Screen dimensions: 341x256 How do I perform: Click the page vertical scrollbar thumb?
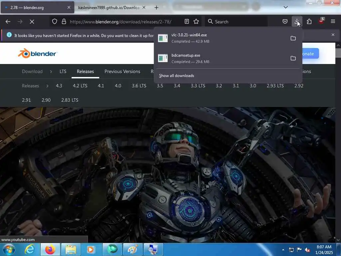pyautogui.click(x=338, y=53)
